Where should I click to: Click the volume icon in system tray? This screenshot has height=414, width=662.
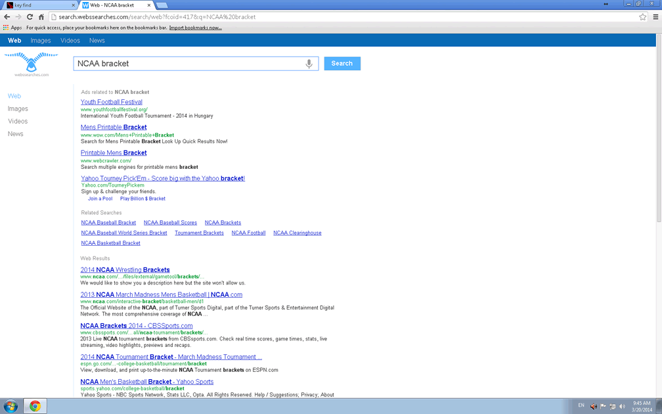click(622, 406)
